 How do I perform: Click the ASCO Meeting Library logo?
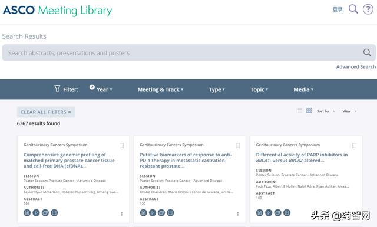pos(58,11)
